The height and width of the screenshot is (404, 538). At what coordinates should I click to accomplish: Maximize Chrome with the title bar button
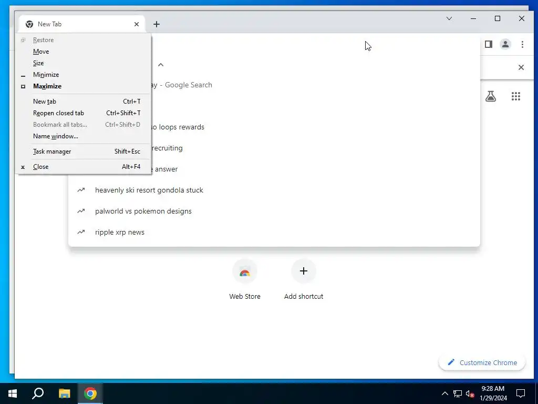[498, 18]
